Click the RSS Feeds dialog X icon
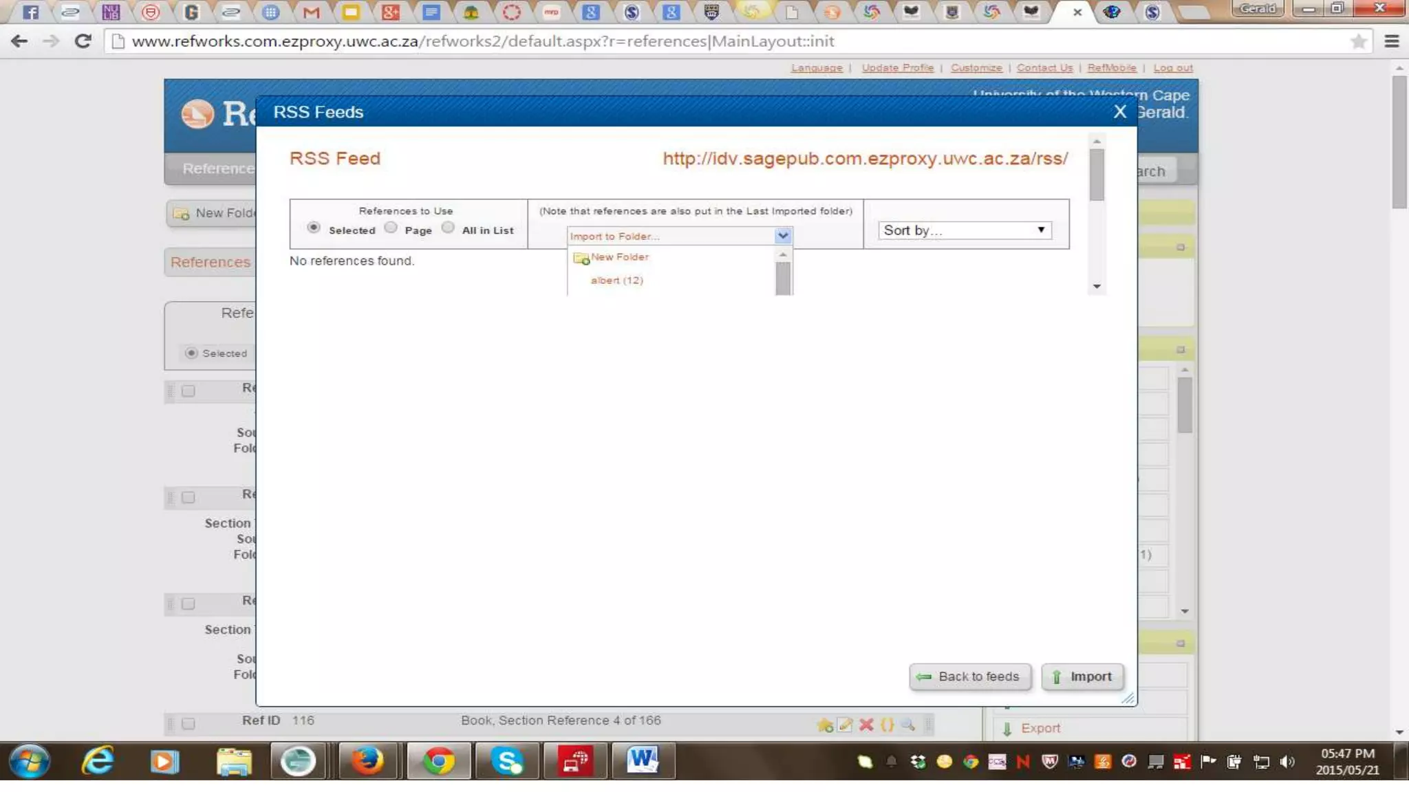 click(1119, 111)
